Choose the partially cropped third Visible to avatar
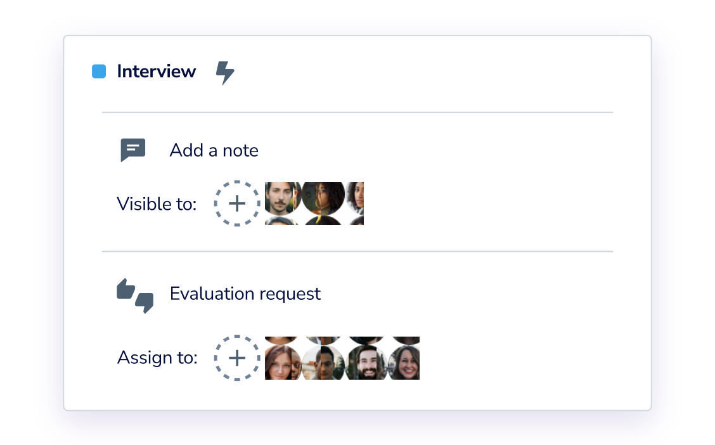Viewport: 715px width, 445px height. [x=356, y=197]
